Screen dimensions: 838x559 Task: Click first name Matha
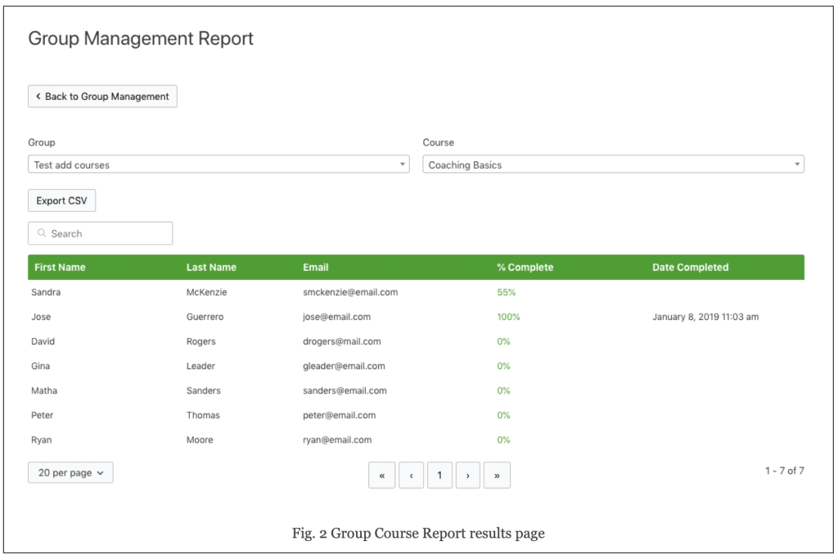point(44,390)
